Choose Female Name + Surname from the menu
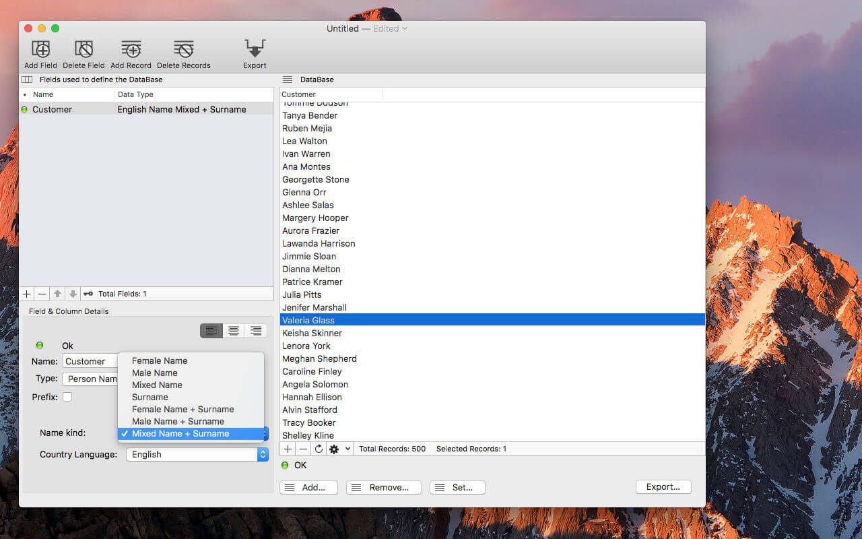 [x=183, y=409]
